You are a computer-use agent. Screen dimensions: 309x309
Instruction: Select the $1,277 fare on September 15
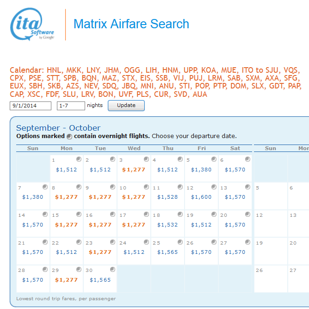(x=67, y=225)
